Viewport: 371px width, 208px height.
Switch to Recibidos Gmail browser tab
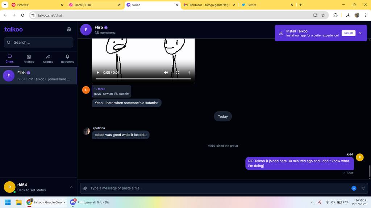tap(210, 5)
